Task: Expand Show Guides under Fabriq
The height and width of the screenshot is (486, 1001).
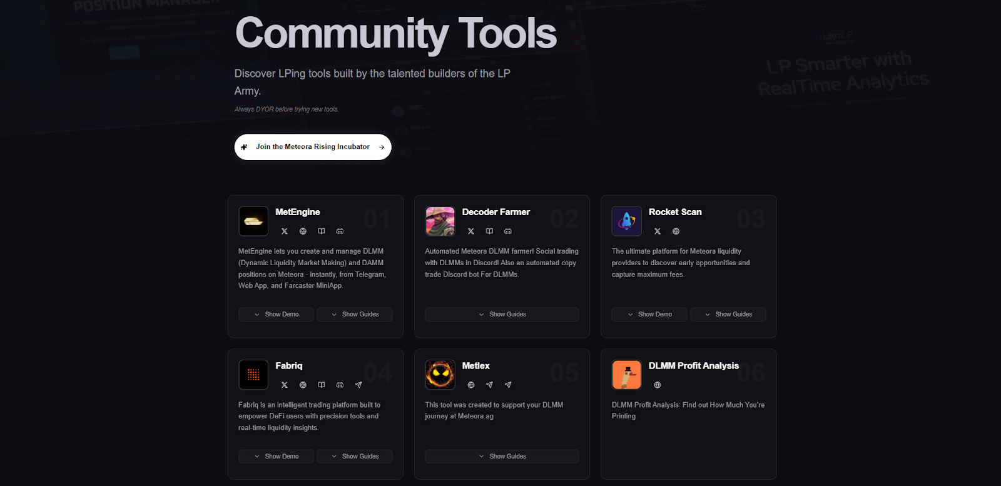Action: (355, 457)
